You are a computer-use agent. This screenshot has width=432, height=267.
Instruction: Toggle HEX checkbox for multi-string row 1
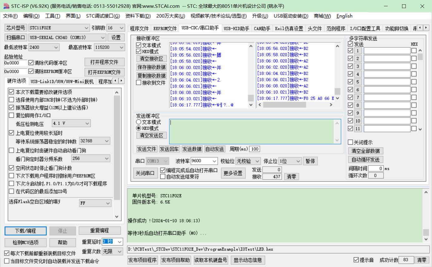pyautogui.click(x=414, y=50)
